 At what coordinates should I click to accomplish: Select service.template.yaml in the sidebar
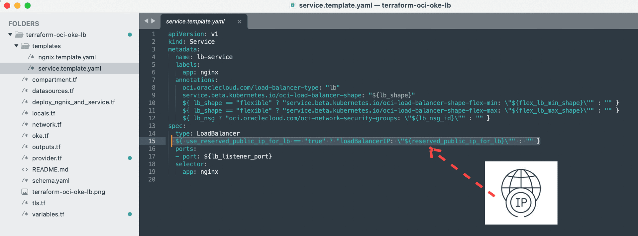[x=69, y=68]
